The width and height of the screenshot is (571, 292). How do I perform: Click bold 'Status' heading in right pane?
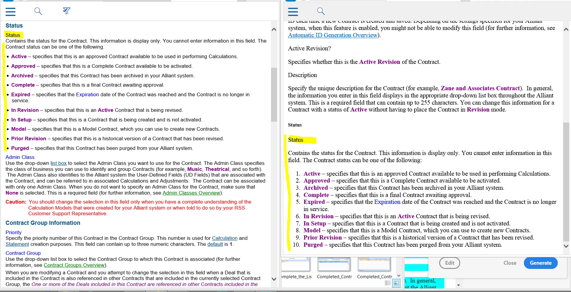click(x=295, y=125)
